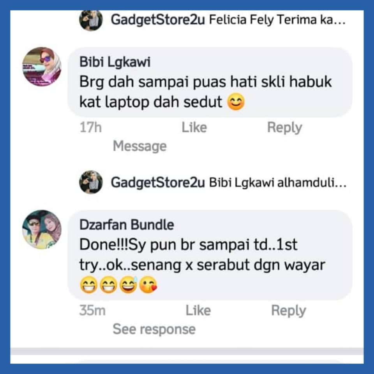Tap the sweat-smile emoji in Dzarfan's comment

(x=128, y=284)
